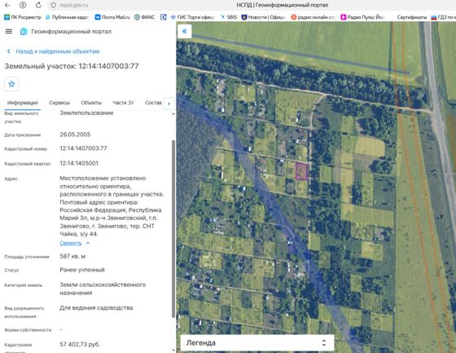Expand the Легенда panel
This screenshot has height=353, width=456.
click(x=257, y=342)
